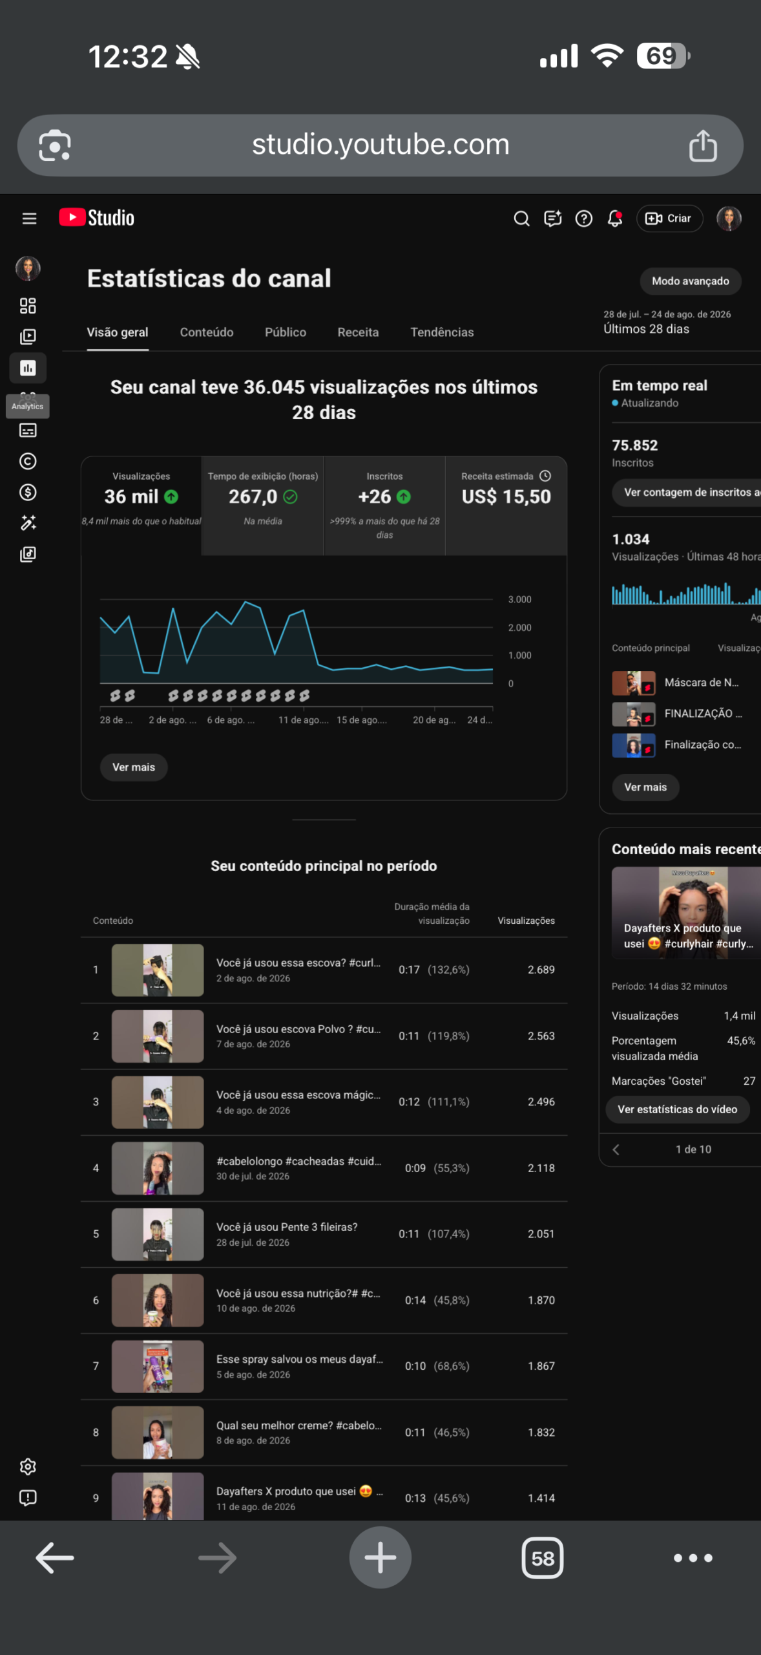Select the Receita estimada metric card
The width and height of the screenshot is (761, 1655).
pyautogui.click(x=506, y=506)
